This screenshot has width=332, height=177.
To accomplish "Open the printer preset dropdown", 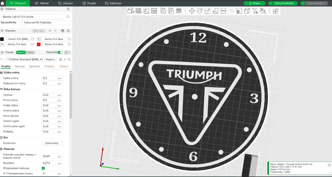I will (33, 17).
